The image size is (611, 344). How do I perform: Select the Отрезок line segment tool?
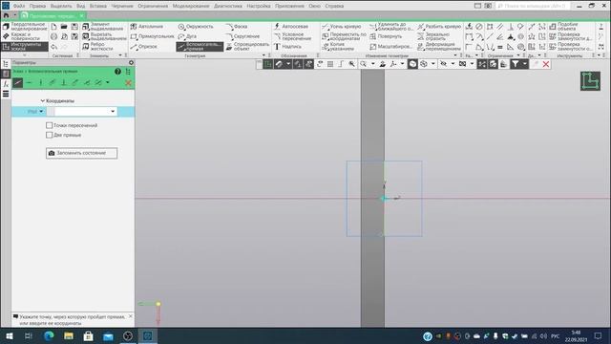pyautogui.click(x=144, y=47)
